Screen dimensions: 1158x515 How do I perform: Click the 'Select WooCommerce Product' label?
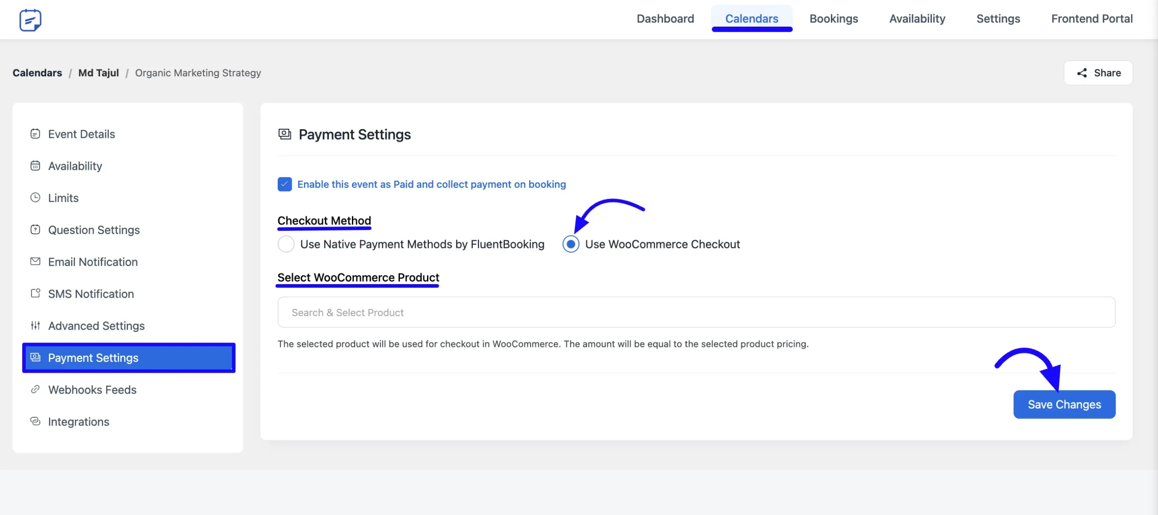click(x=358, y=277)
